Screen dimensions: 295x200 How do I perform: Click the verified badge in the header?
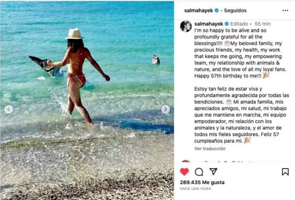click(217, 10)
